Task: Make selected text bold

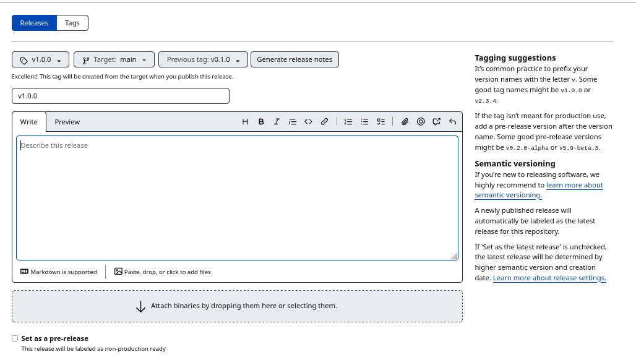Action: click(261, 121)
